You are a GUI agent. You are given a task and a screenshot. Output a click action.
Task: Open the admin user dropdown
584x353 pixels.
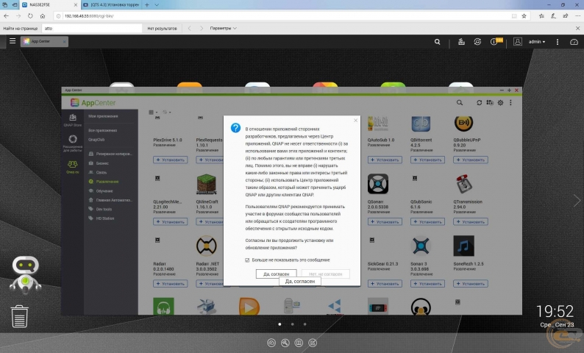537,42
